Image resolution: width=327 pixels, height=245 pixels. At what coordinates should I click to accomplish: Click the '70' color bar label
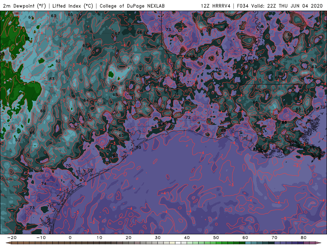click(274, 238)
